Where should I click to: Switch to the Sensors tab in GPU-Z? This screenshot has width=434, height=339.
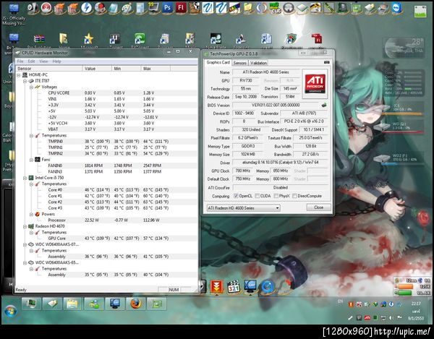coord(240,63)
